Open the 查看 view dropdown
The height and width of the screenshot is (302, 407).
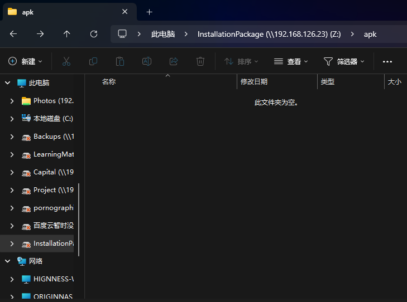click(291, 61)
